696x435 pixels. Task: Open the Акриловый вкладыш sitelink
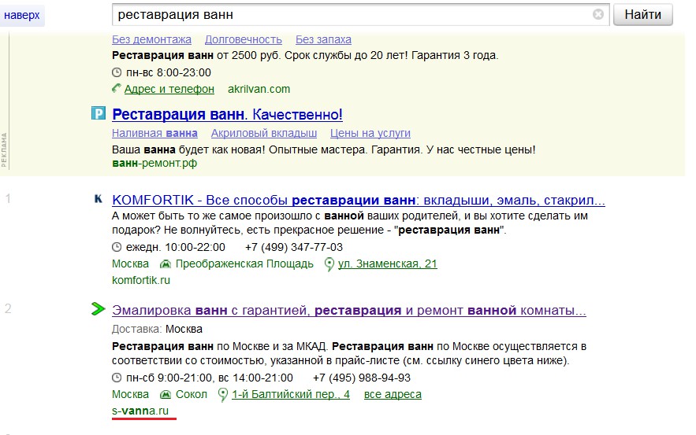(x=264, y=133)
